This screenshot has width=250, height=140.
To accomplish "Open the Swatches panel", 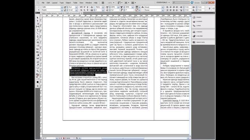I will click(x=199, y=42).
